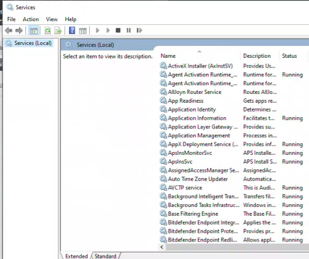The height and width of the screenshot is (259, 309).
Task: Click the Services title bar gear icon
Action: (10, 7)
